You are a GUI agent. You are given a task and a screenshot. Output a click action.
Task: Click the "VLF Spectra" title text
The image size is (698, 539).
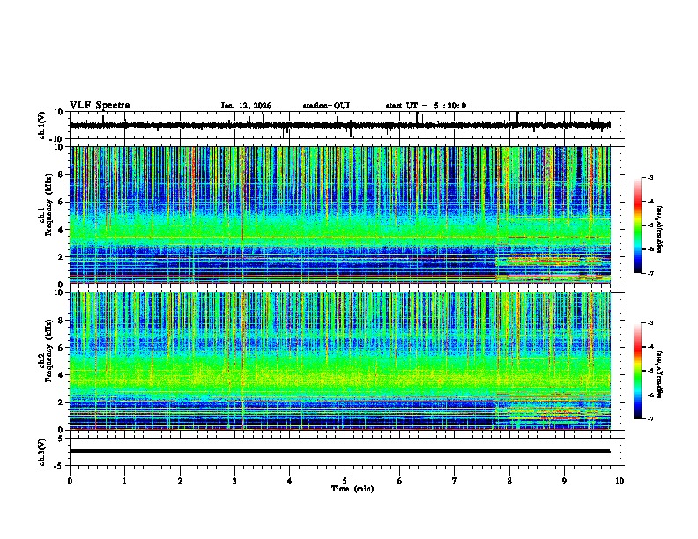point(100,106)
